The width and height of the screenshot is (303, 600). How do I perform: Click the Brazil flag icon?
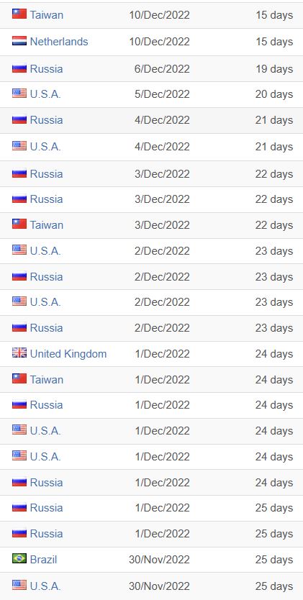[x=19, y=558]
